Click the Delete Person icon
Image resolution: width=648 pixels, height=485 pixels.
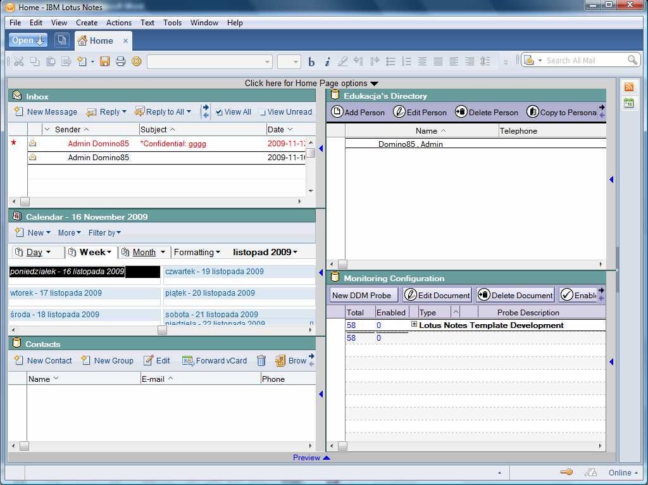click(x=461, y=111)
